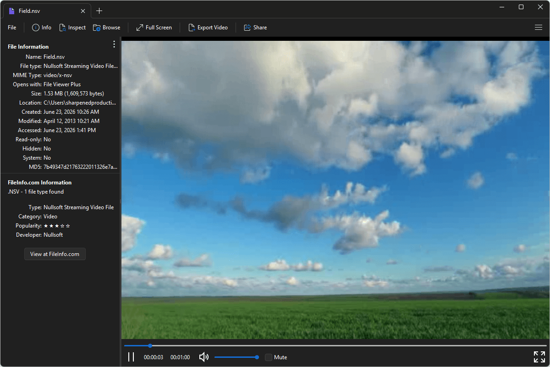Click the Modified date April 12, 2013
This screenshot has height=367, width=550.
[x=71, y=121]
